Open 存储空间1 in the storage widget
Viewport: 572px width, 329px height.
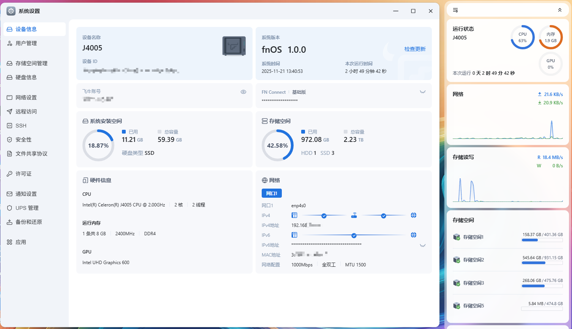click(x=473, y=237)
